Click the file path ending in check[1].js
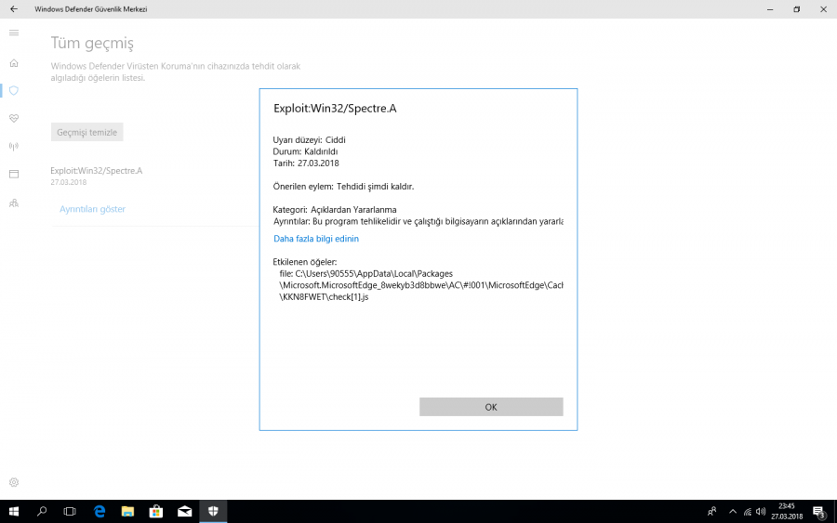 [x=421, y=285]
